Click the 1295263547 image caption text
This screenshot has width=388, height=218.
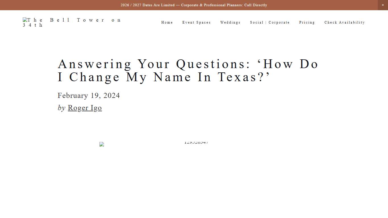coord(197,142)
